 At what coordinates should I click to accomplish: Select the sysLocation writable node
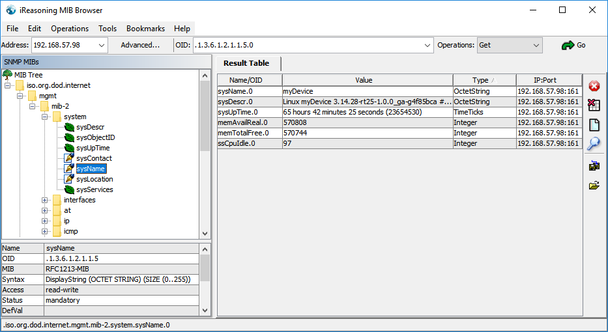click(94, 179)
